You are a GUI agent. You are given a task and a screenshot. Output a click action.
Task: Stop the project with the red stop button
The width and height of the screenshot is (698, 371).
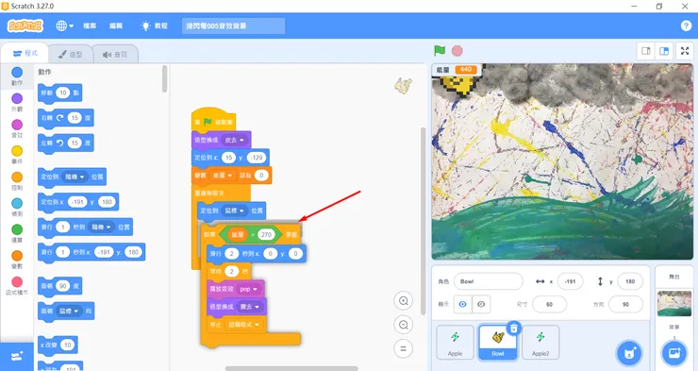[457, 51]
